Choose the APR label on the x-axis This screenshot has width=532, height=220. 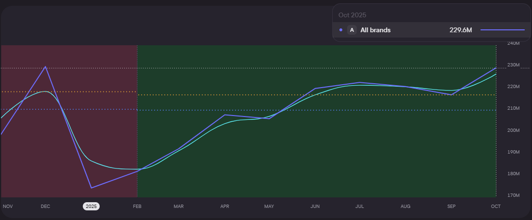pyautogui.click(x=225, y=206)
